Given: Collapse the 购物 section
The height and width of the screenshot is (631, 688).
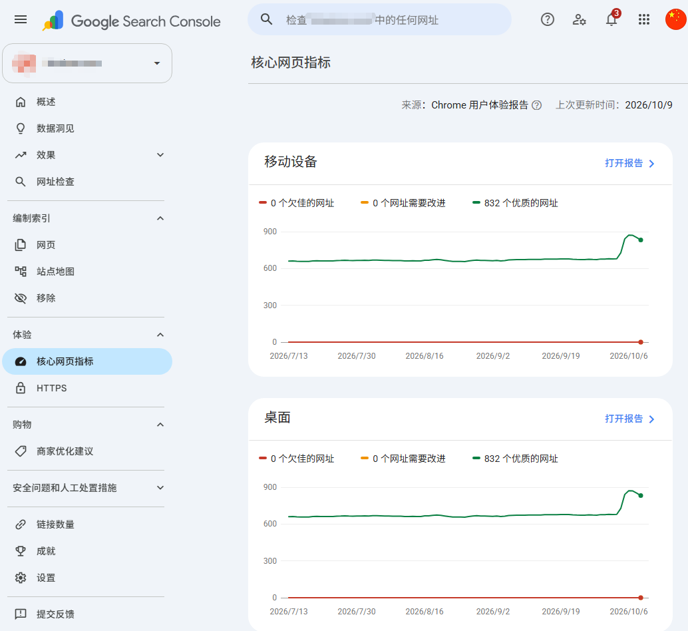Looking at the screenshot, I should [160, 424].
